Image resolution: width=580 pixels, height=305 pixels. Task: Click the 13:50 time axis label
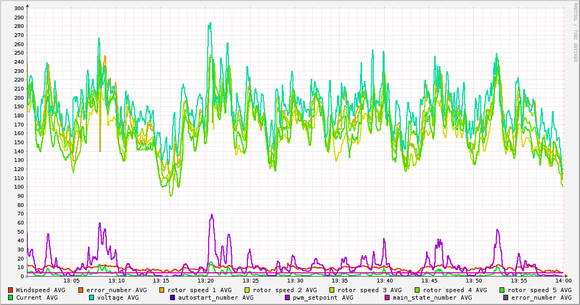pos(474,281)
